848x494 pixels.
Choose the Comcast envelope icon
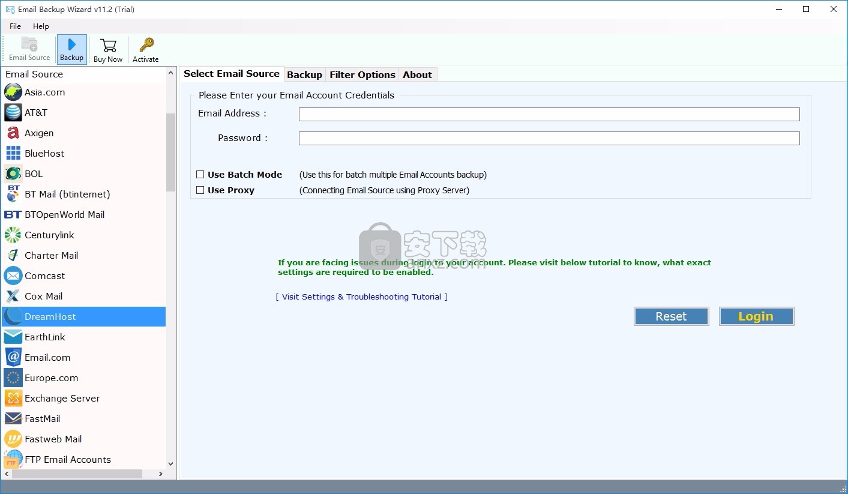click(13, 276)
